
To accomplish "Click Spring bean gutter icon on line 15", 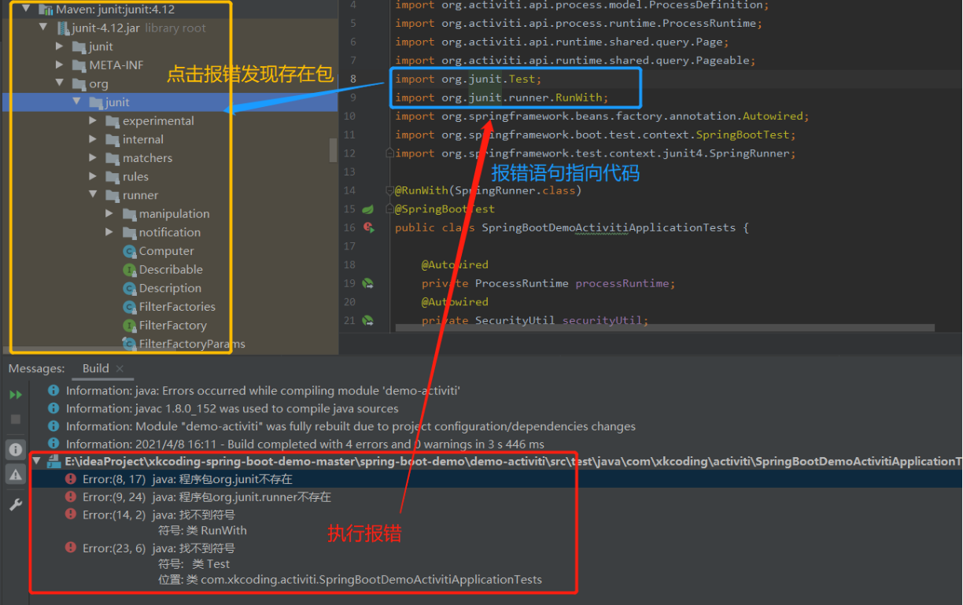I will pos(367,209).
